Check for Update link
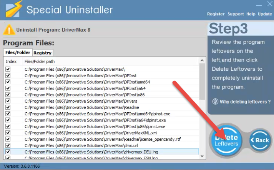Image resolution: width=274 pixels, height=170 pixels. coord(265,14)
